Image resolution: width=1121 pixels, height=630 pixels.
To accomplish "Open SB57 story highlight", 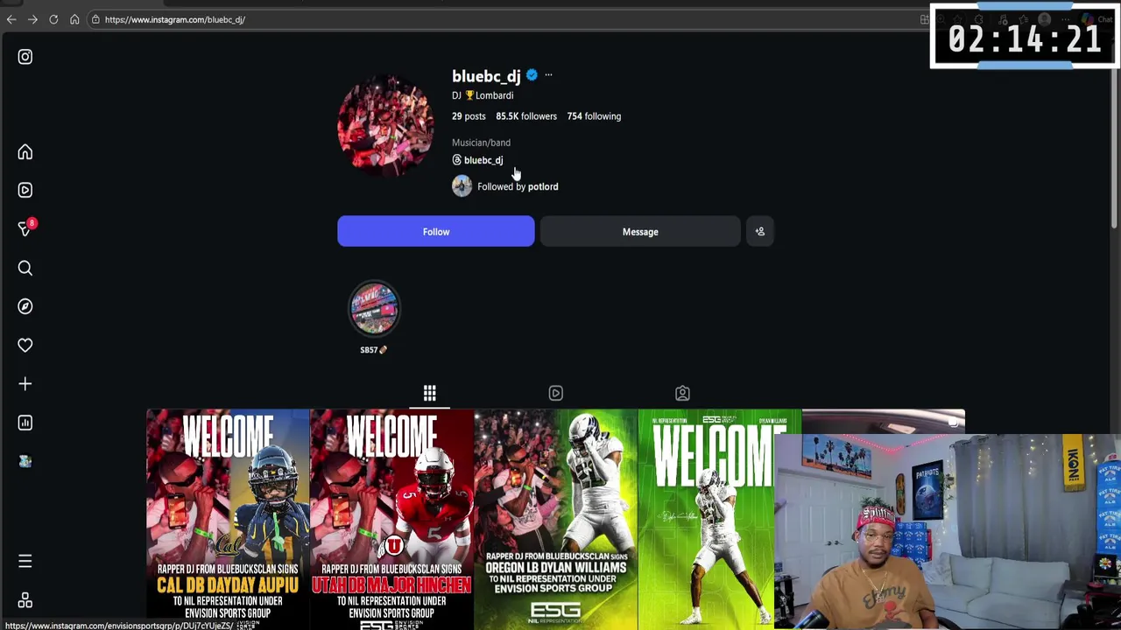I will (375, 308).
